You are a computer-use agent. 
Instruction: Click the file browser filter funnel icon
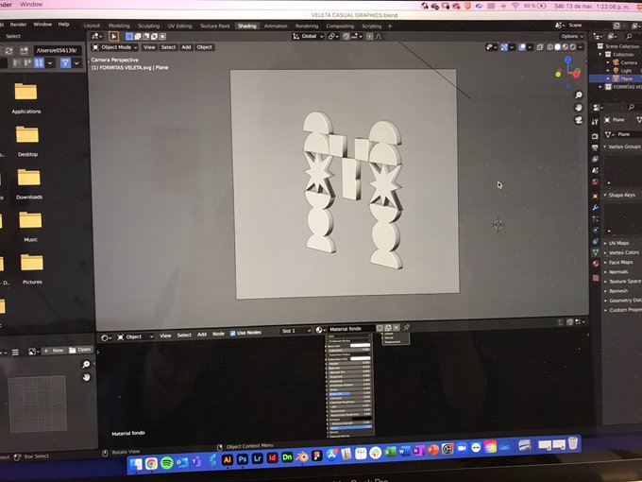(65, 62)
